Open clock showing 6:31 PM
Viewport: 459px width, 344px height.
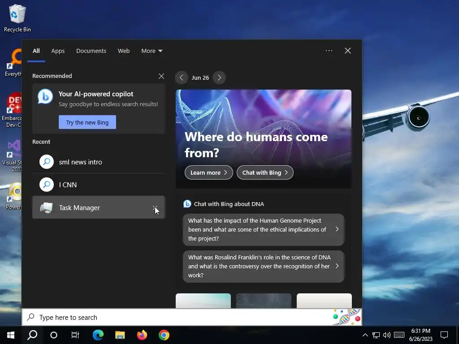tap(420, 335)
